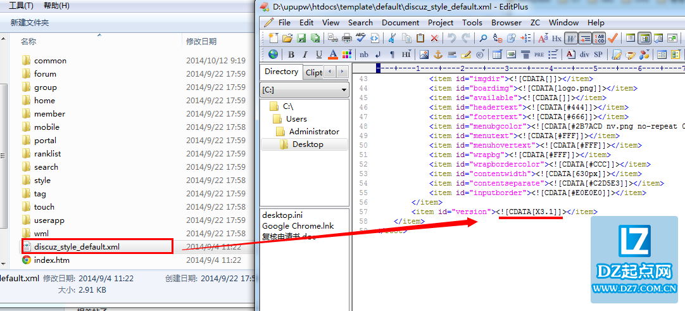Click the SP span icon
The image size is (685, 311).
coord(598,54)
